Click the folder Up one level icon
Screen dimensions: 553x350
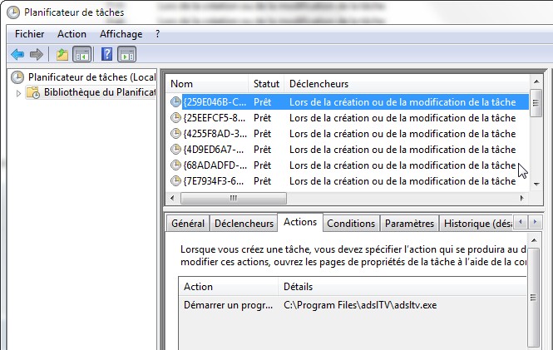pyautogui.click(x=62, y=55)
